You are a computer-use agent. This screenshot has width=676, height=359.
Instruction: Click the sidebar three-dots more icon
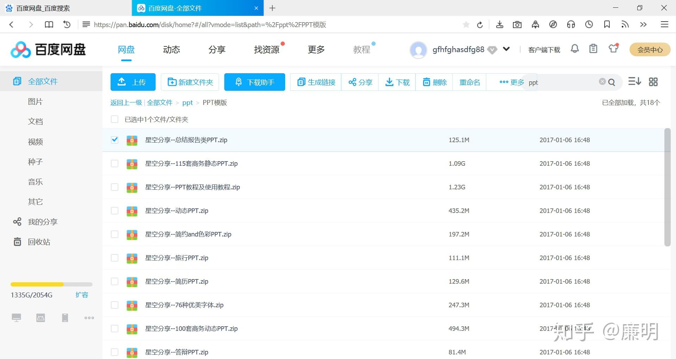[89, 318]
